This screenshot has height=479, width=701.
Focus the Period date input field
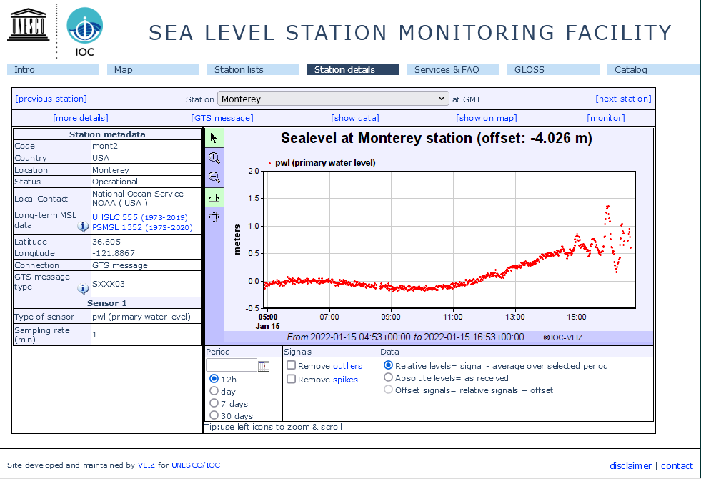232,365
